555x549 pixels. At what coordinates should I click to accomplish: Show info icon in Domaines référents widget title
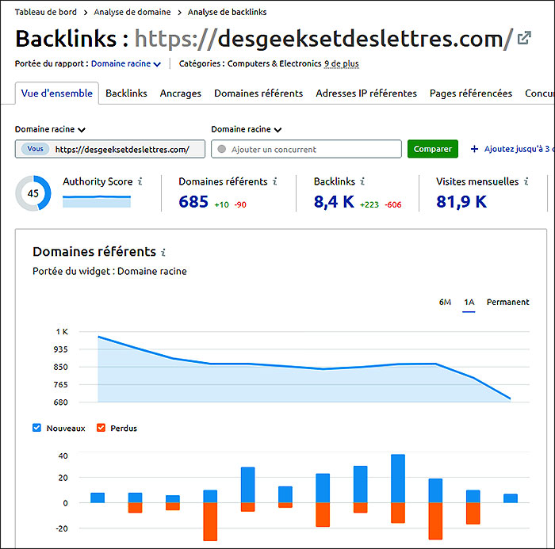(x=163, y=252)
